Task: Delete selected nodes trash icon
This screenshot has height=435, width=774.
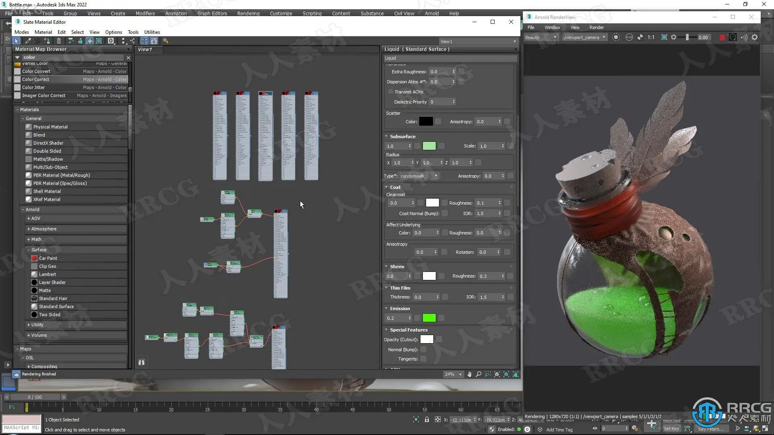Action: coord(59,41)
